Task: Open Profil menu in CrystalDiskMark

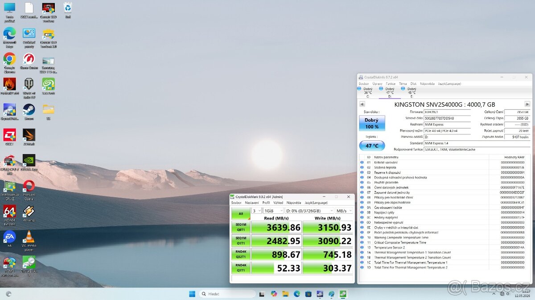Action: [266, 203]
